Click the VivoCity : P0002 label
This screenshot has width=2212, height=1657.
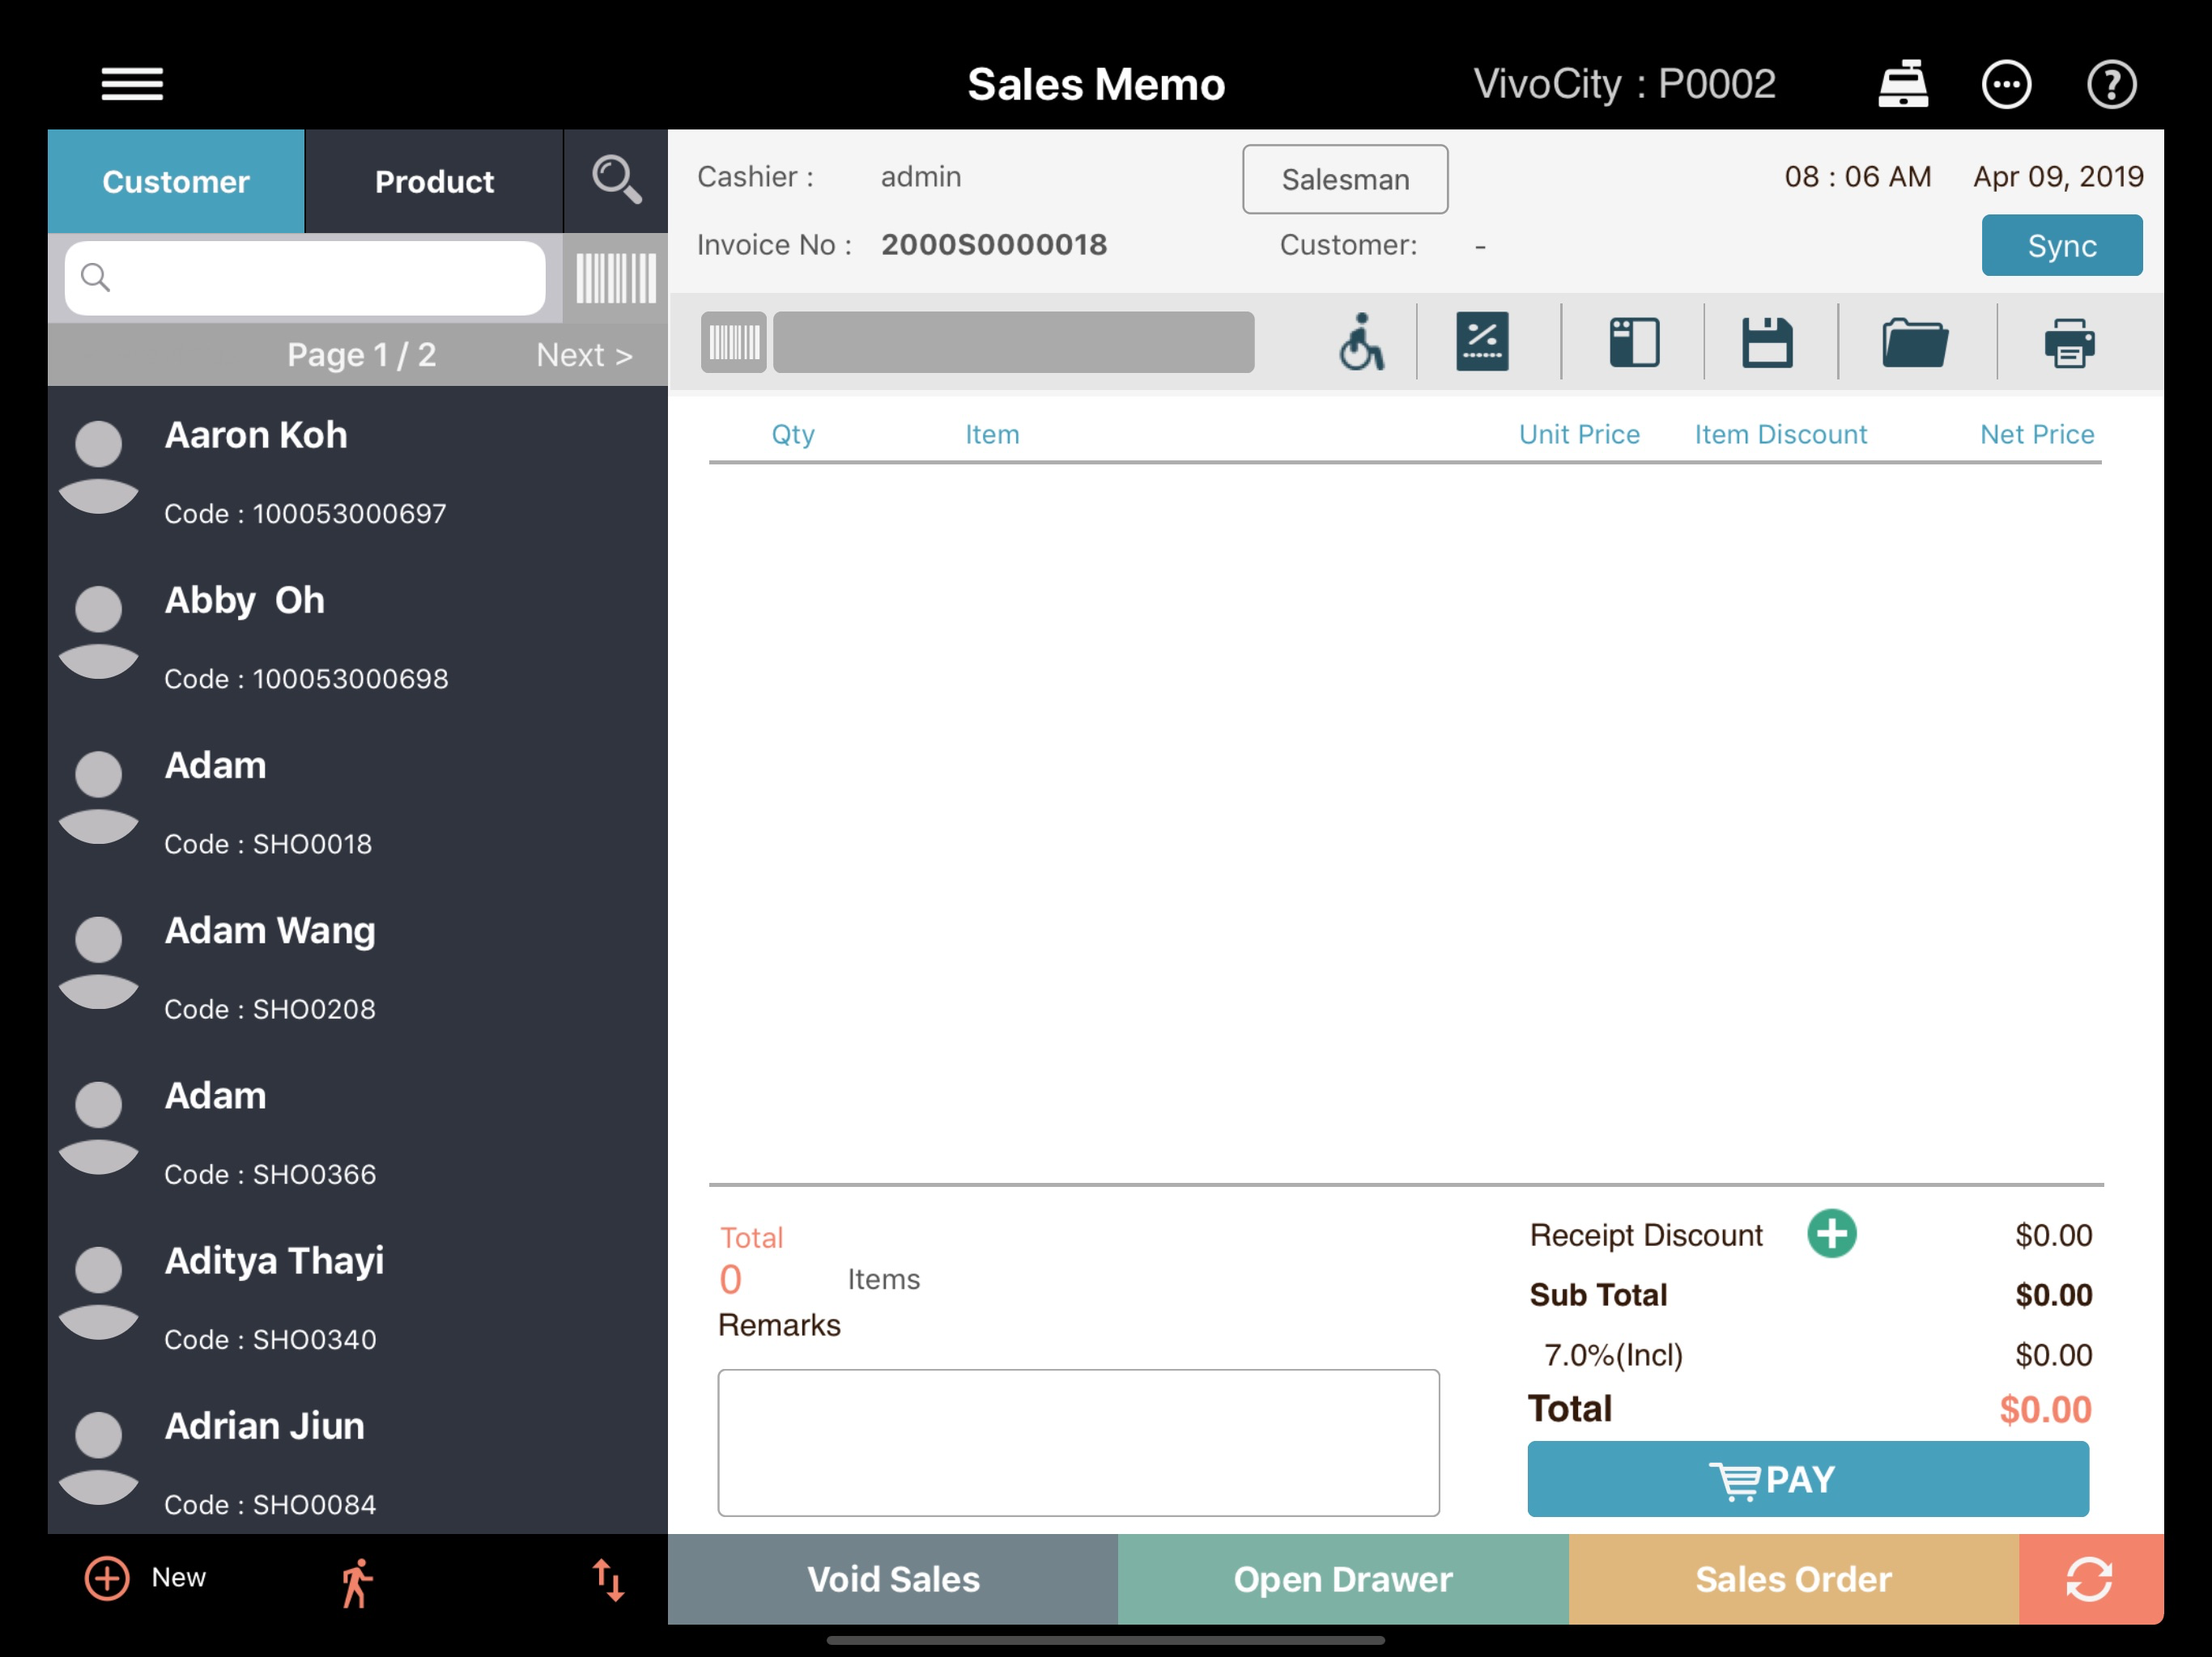coord(1624,84)
